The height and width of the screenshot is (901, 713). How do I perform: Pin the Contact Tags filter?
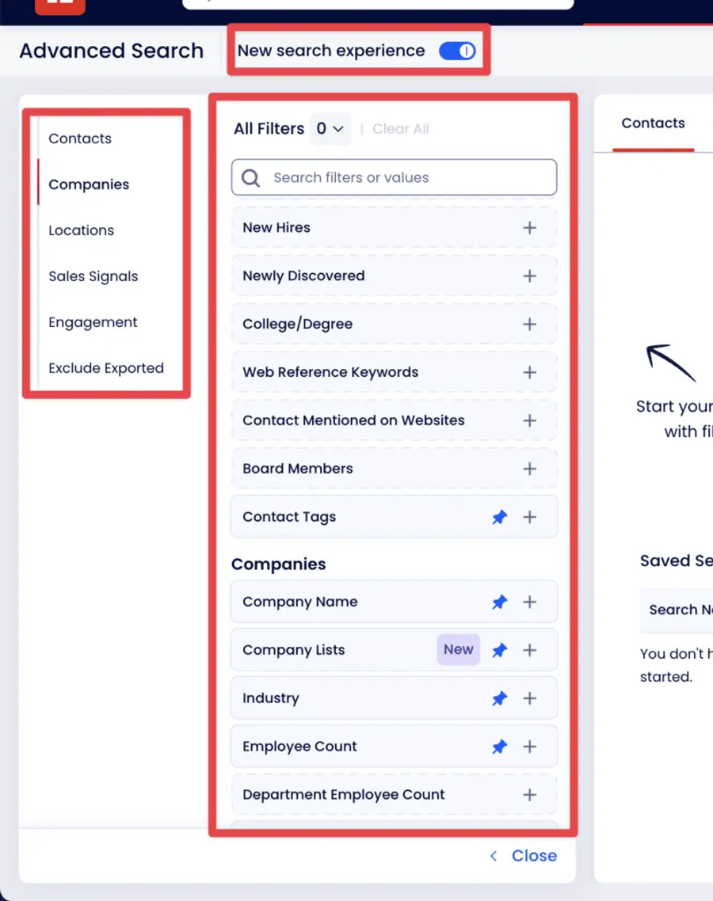499,517
